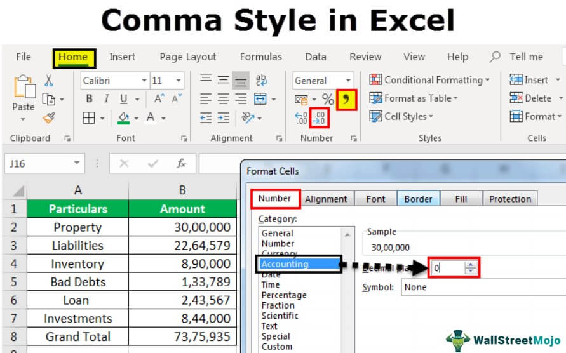566x353 pixels.
Task: Open Cell Styles gallery
Action: (x=401, y=117)
